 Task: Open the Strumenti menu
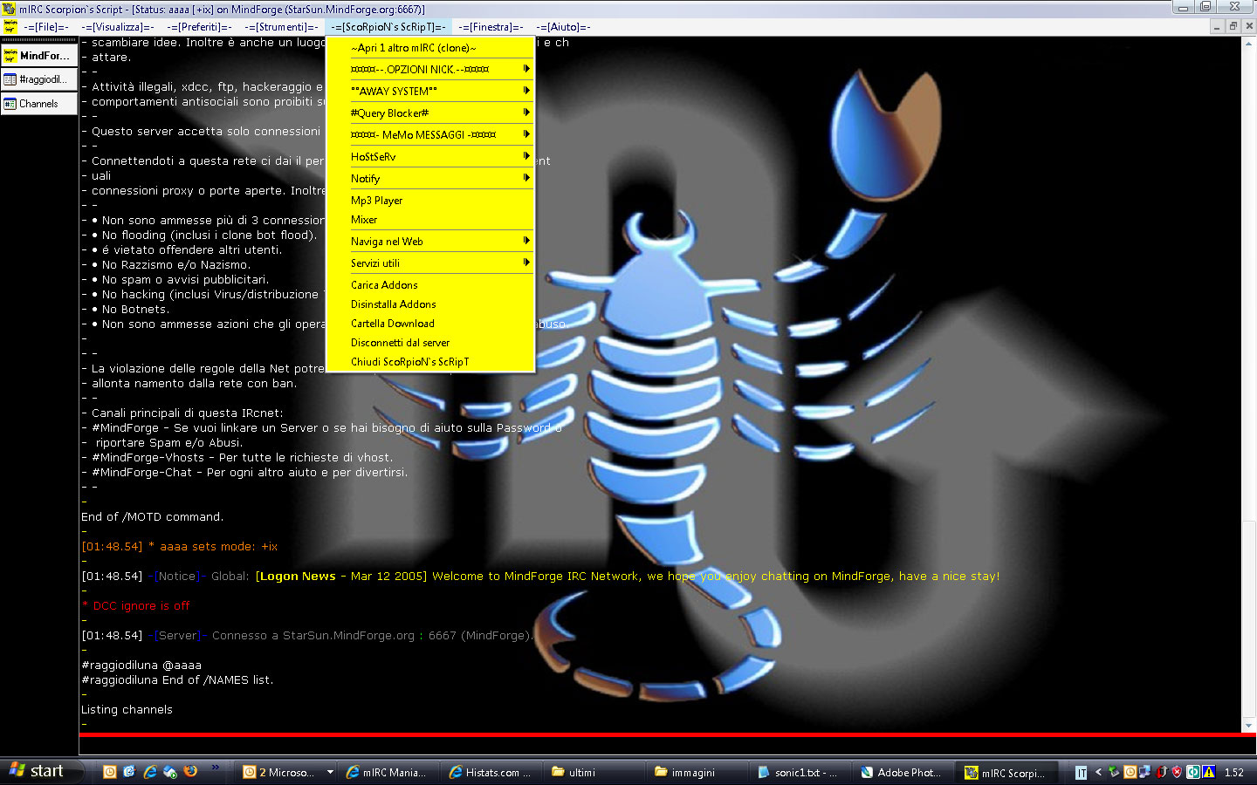[x=281, y=27]
